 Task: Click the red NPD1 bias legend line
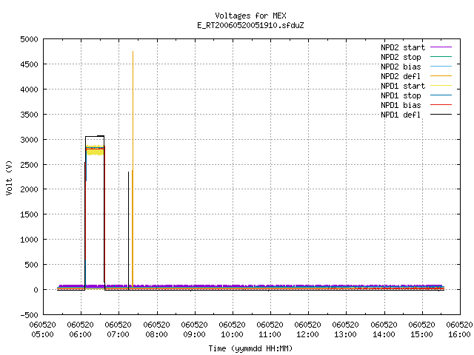441,105
